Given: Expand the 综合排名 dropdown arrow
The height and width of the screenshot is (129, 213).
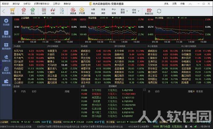Looking at the screenshot, I should pos(138,11).
